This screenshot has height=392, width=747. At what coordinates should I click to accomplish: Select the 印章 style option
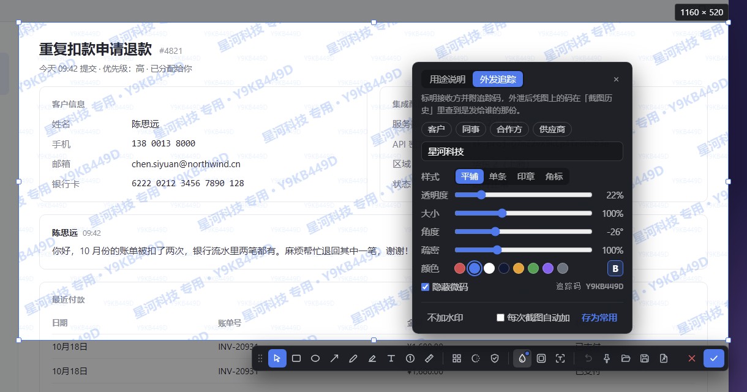point(526,176)
